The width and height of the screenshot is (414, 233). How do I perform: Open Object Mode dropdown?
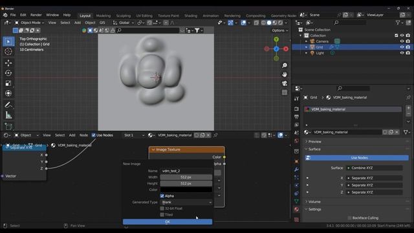[x=30, y=23]
